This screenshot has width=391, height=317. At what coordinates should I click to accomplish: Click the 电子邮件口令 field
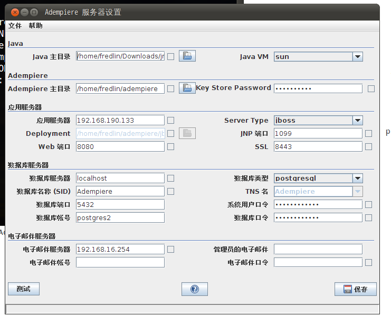318,263
